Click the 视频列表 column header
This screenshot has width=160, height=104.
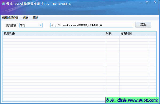pyautogui.click(x=54, y=34)
